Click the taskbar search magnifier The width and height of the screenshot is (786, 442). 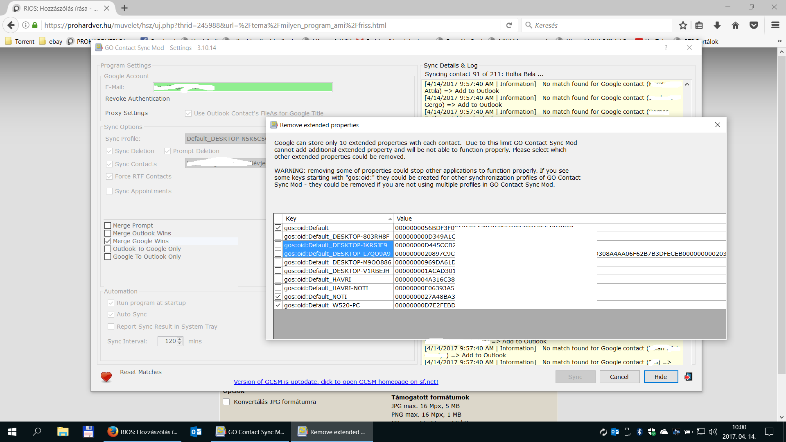(37, 432)
